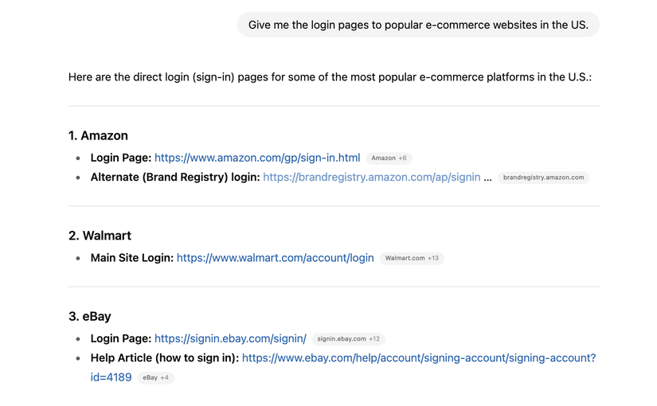Viewport: 657px width, 406px height.
Task: Open the eBay help article link
Action: tap(418, 358)
